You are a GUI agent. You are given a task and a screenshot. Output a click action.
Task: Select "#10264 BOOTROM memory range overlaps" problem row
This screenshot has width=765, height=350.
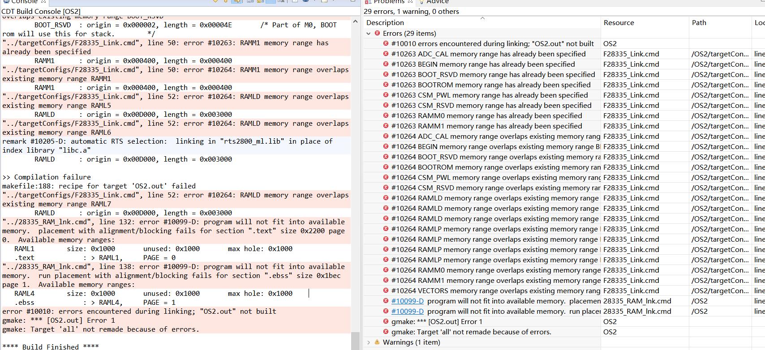pos(564,167)
